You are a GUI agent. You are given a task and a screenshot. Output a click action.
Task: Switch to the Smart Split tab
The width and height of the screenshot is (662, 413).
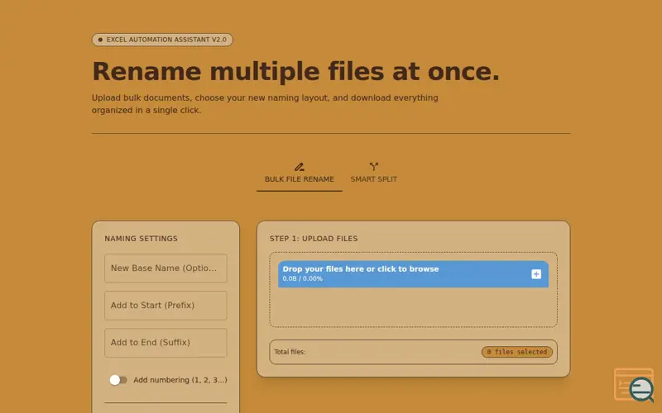(374, 173)
